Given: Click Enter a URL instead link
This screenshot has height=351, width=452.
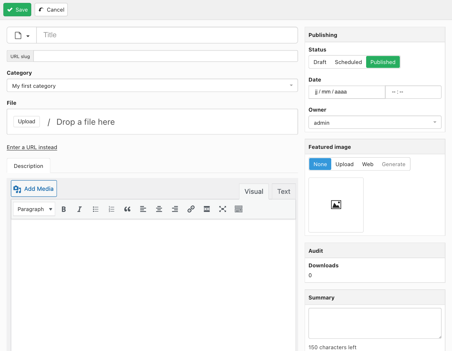Looking at the screenshot, I should pos(32,147).
